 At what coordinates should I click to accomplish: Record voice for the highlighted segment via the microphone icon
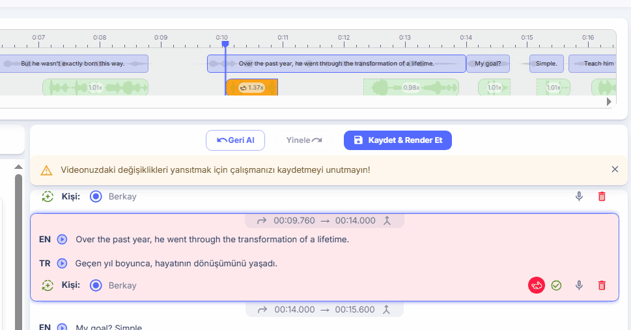579,285
